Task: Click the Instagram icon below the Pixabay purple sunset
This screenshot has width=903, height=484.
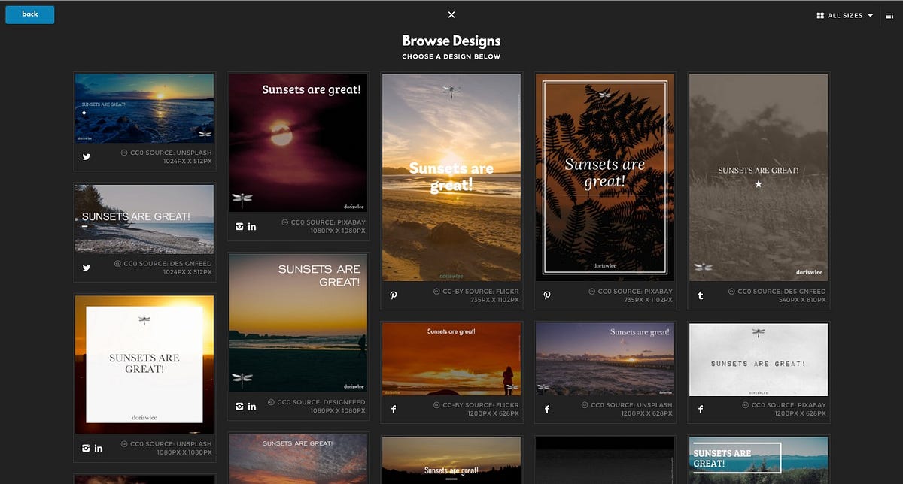Action: tap(240, 226)
